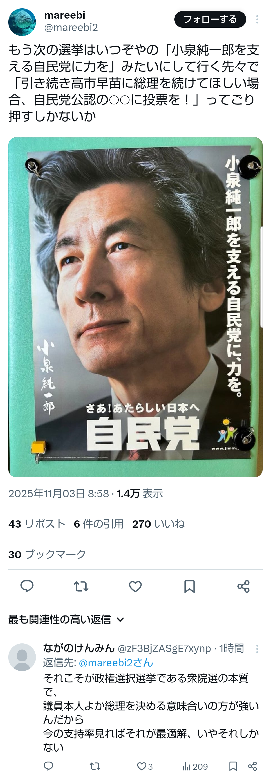271x774 pixels.
Task: Open the 270 いいね likes list
Action: click(158, 524)
